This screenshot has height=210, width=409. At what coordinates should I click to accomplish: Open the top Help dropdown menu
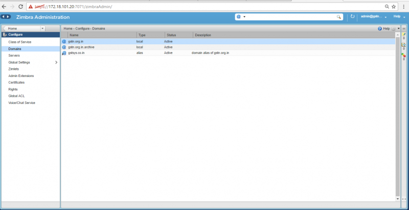coord(399,17)
